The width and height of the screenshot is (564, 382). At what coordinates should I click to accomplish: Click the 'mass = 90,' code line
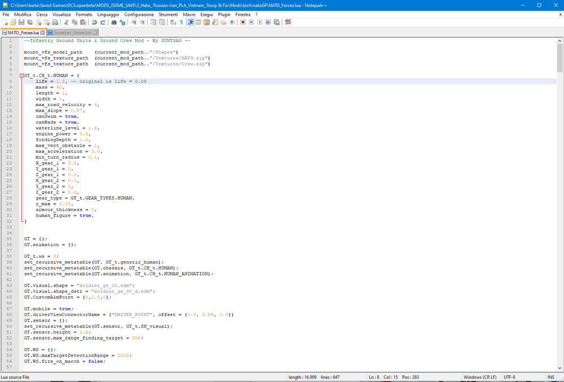pos(50,87)
